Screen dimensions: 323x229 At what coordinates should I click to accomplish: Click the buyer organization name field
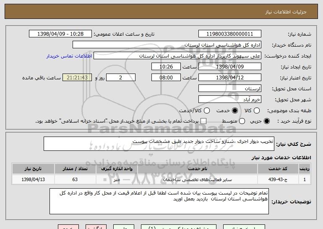(167, 45)
